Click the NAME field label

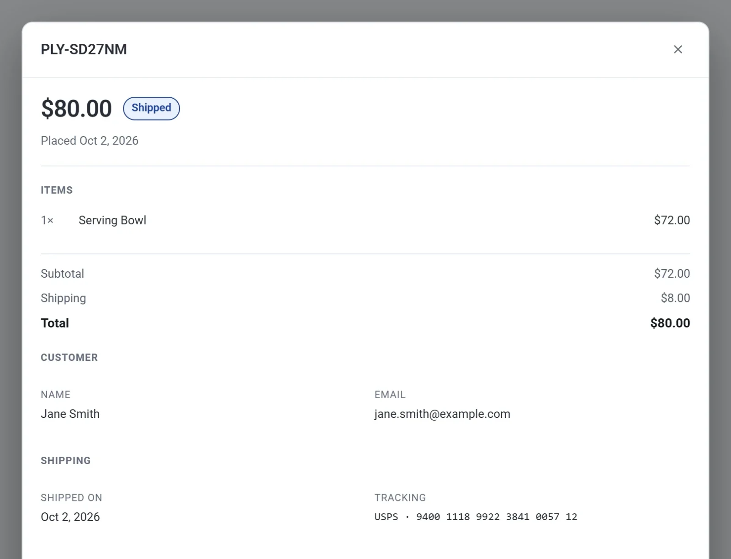point(55,395)
